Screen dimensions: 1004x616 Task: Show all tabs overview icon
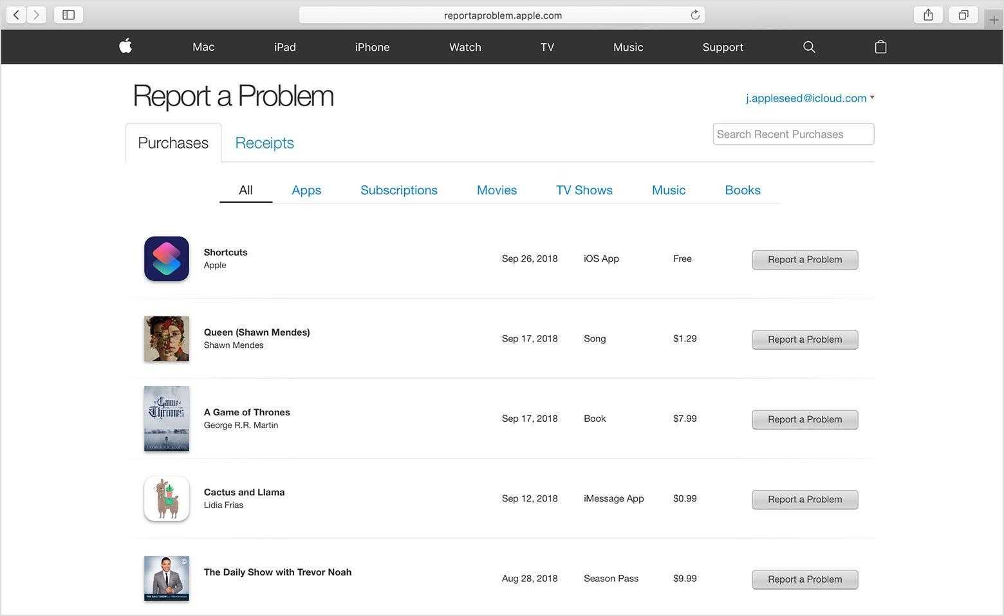pyautogui.click(x=963, y=15)
